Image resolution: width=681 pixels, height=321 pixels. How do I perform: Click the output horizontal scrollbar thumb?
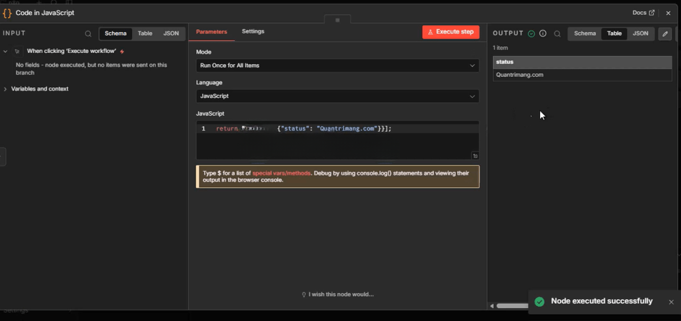coord(513,306)
